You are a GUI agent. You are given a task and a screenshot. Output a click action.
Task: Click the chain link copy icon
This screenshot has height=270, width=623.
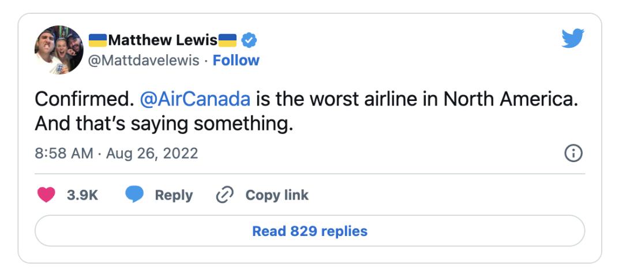(x=224, y=195)
